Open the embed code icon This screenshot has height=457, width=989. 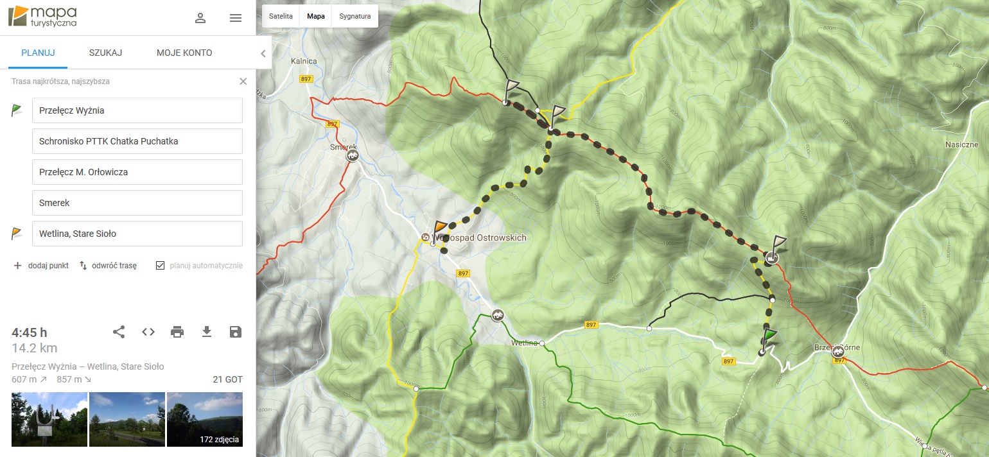148,332
